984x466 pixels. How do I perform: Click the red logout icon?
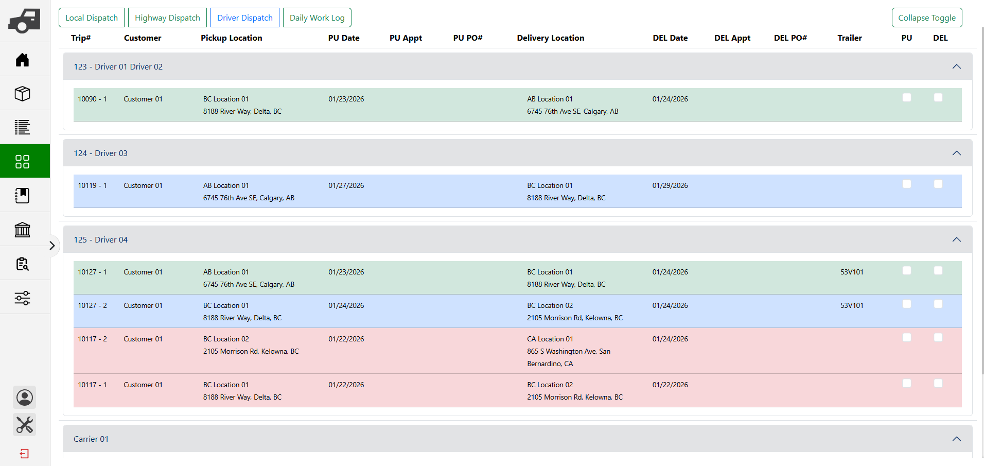[25, 454]
